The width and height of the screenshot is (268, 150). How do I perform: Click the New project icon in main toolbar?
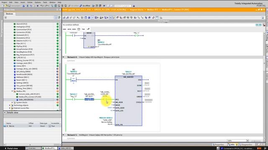3,6
